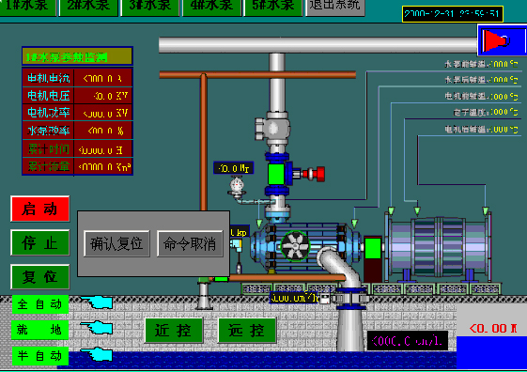
Task: Click pointing hand beside 半自动
Action: point(97,354)
